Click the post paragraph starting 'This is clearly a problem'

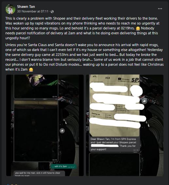coord(82,28)
